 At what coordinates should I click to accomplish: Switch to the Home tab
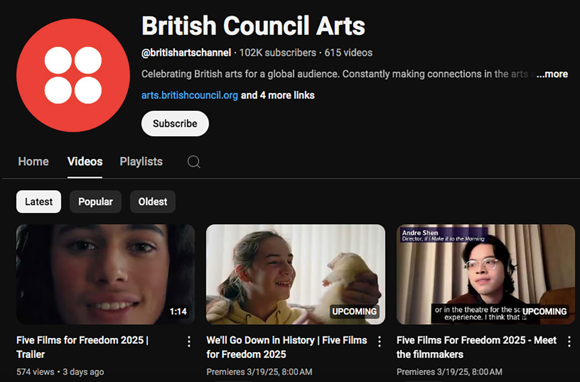(x=34, y=162)
